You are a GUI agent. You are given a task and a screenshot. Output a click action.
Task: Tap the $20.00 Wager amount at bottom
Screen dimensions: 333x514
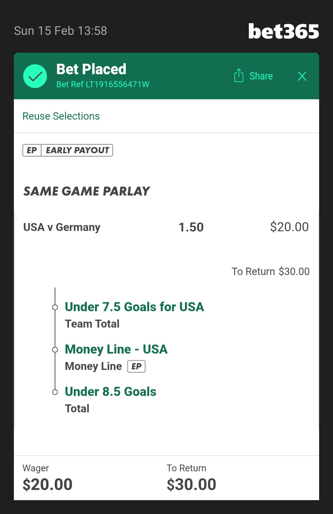pyautogui.click(x=47, y=484)
